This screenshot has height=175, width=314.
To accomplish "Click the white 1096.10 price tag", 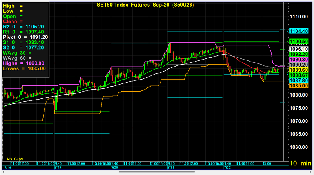I will (299, 49).
